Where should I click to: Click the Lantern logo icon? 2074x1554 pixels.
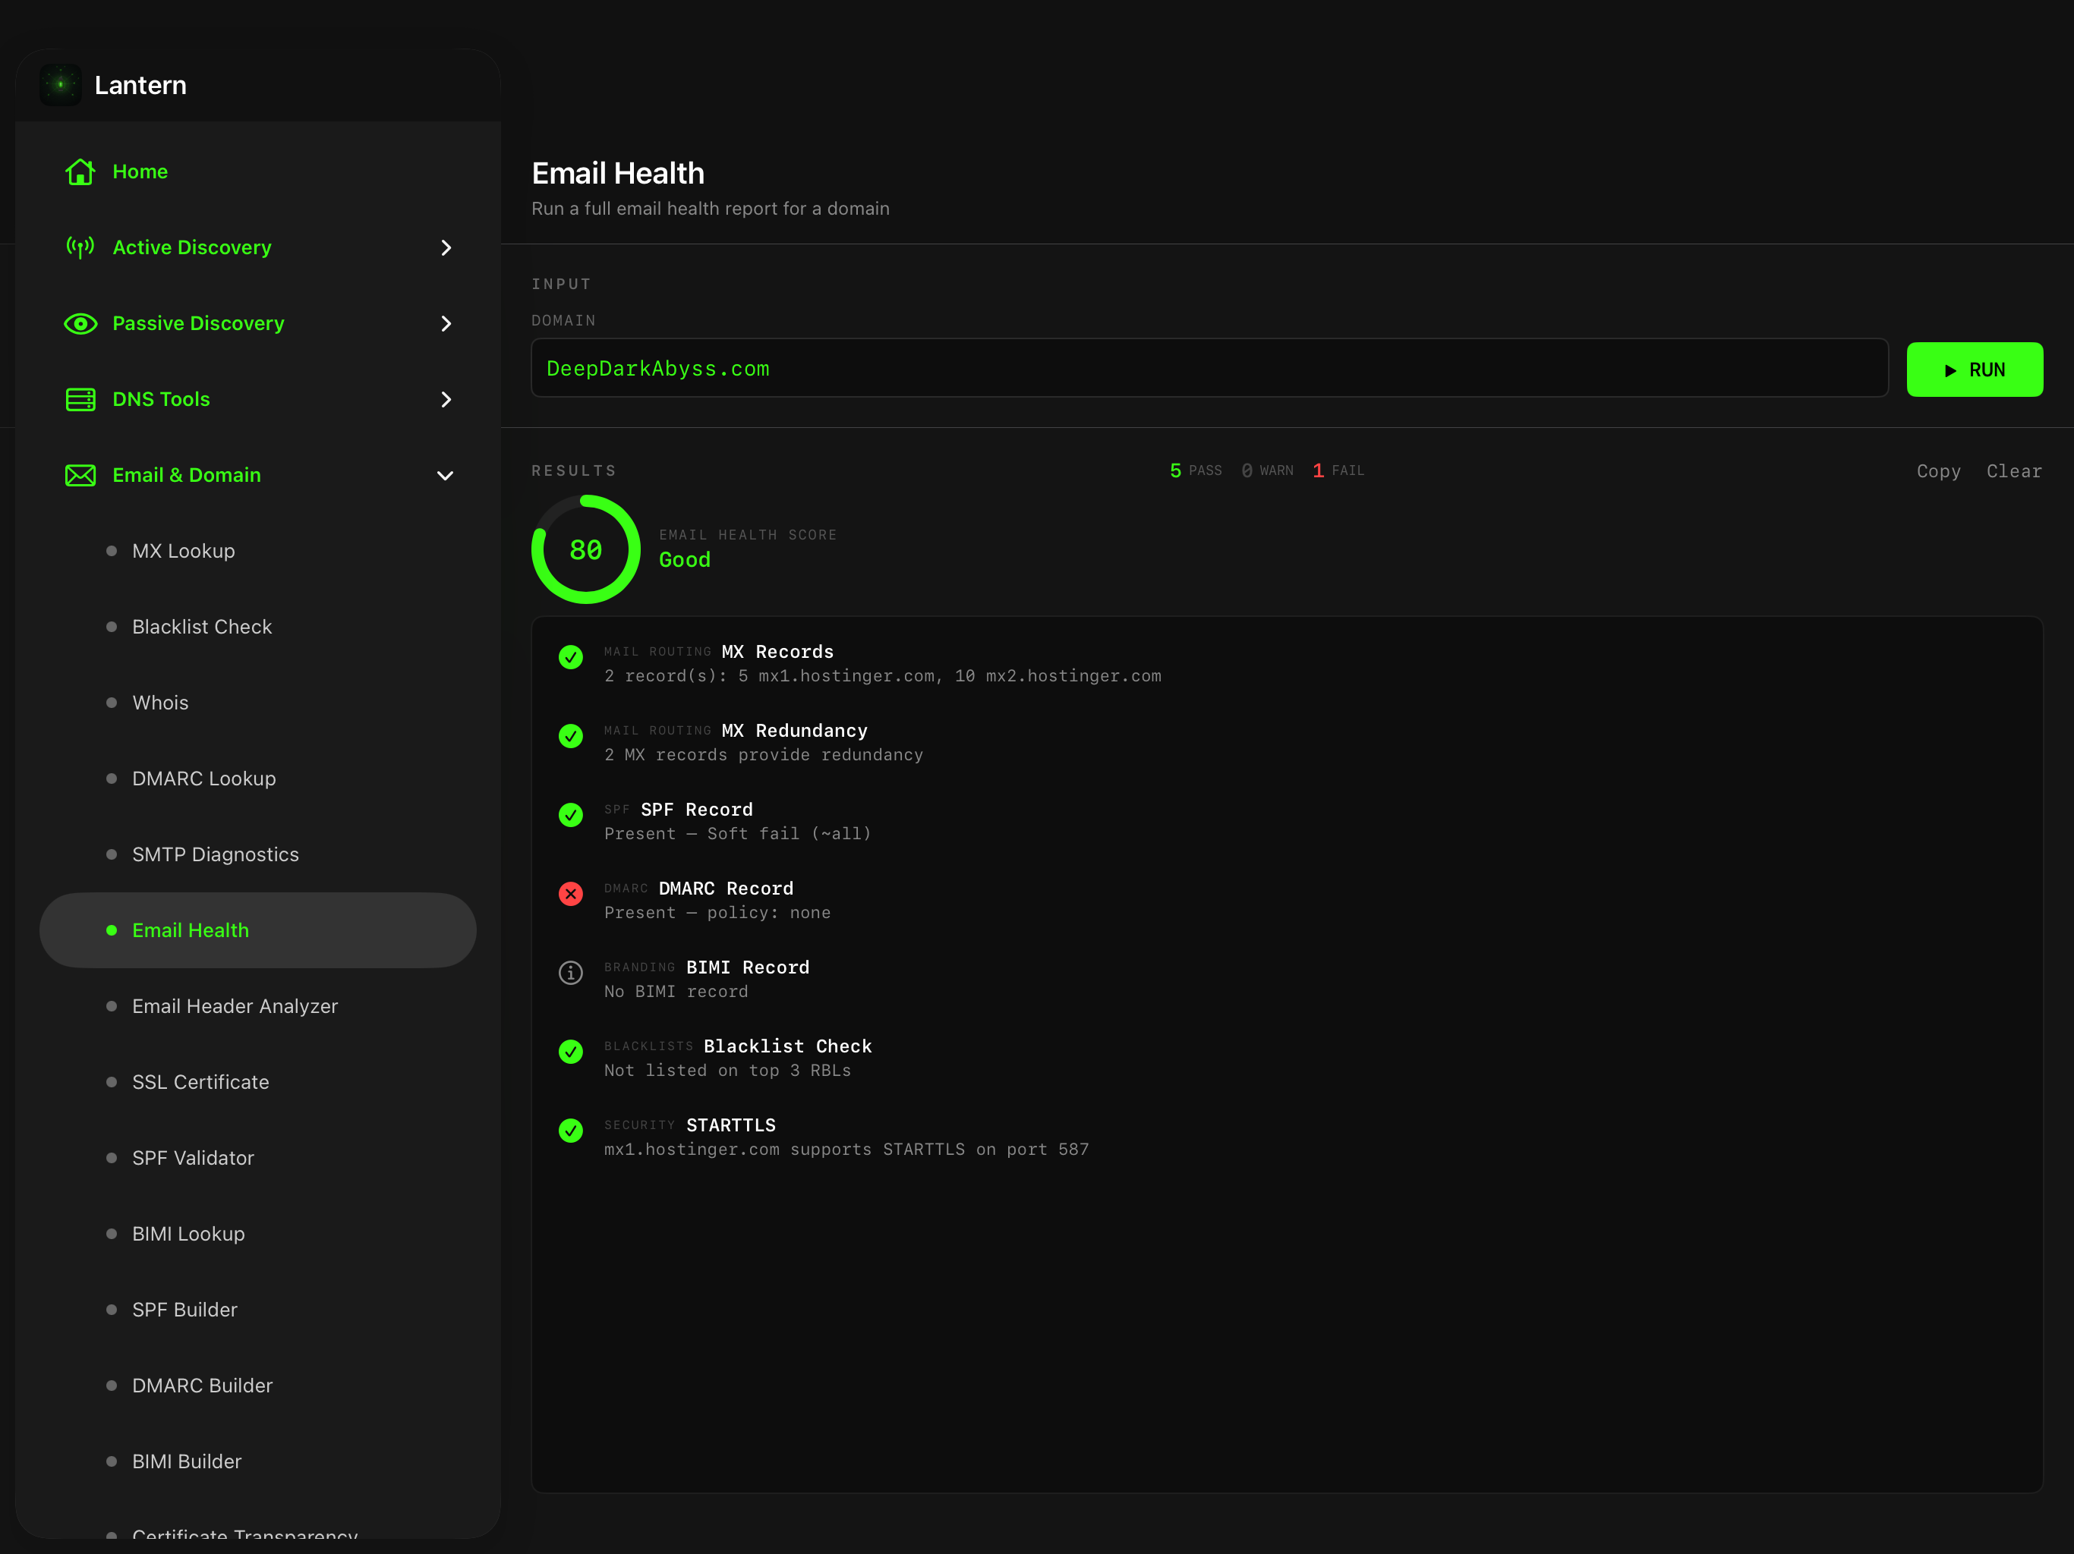61,84
